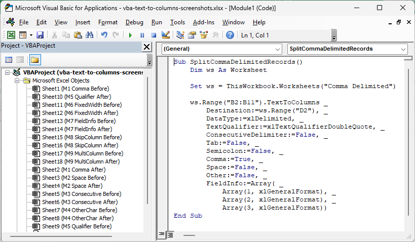
Task: Click the Undo arrow icon
Action: [x=104, y=35]
